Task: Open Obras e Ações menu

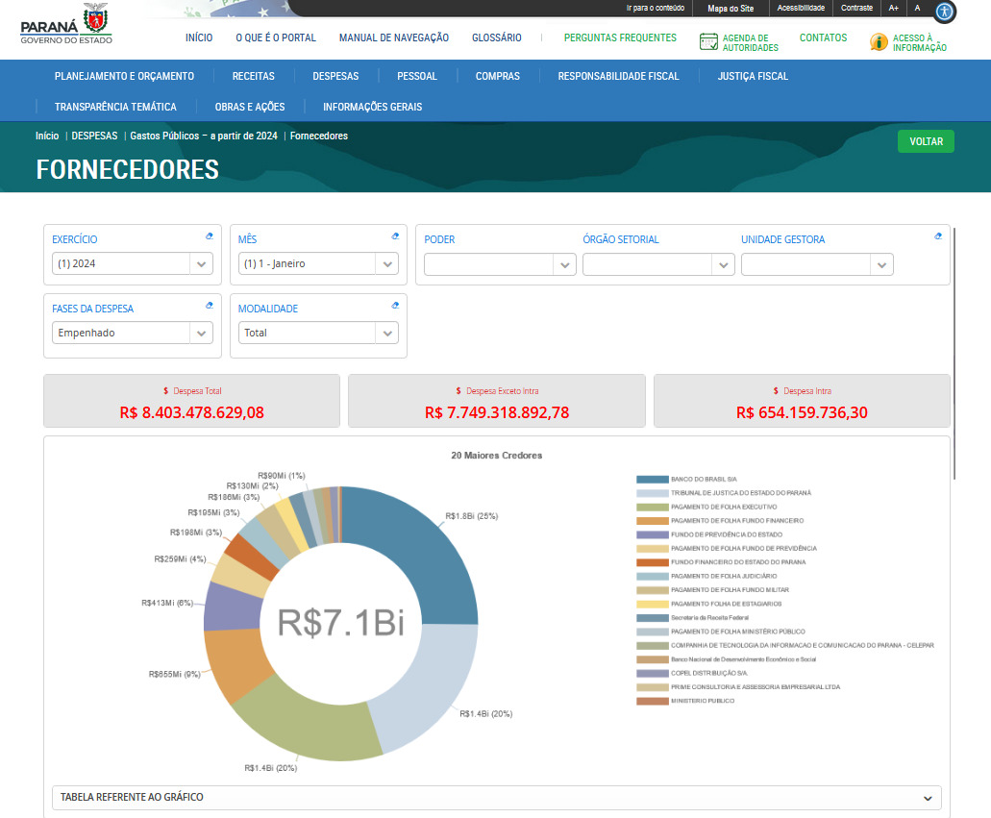Action: [250, 107]
